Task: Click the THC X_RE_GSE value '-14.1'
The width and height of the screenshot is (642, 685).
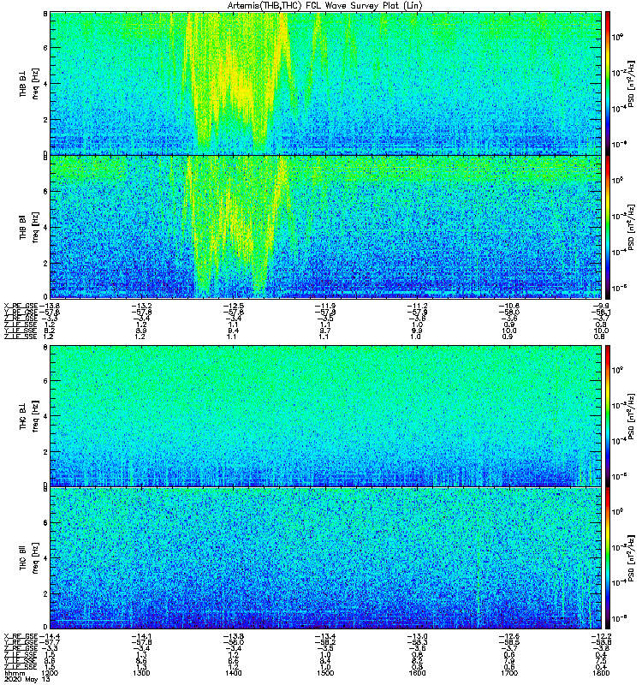Action: [141, 636]
